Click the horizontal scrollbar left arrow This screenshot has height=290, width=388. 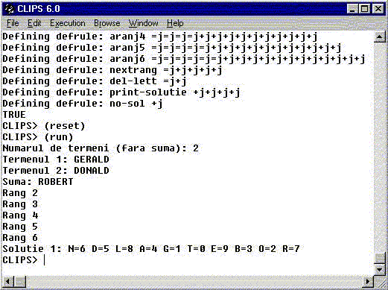[x=8, y=282]
